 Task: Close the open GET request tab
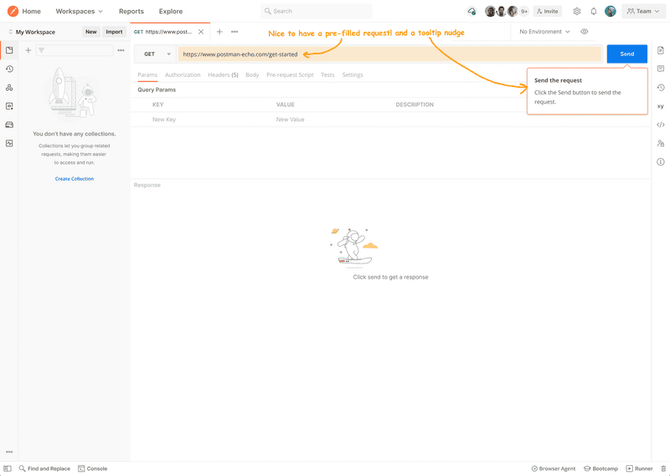tap(201, 32)
